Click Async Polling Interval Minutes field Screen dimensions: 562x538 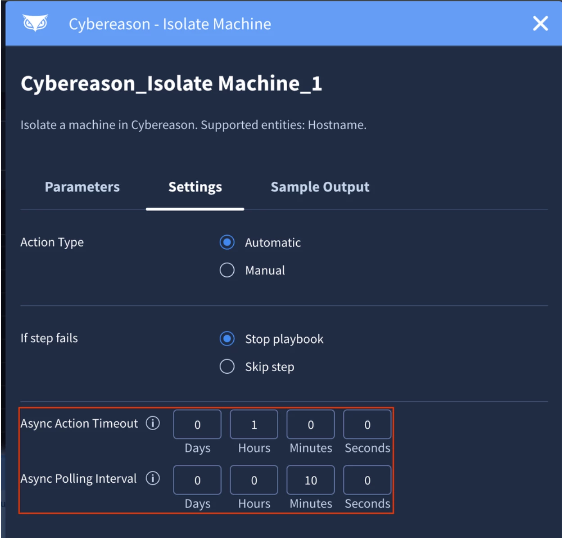(311, 480)
